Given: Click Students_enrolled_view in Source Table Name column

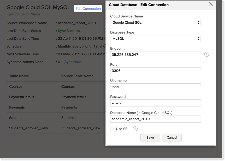Looking at the screenshot, I should tap(81, 128).
